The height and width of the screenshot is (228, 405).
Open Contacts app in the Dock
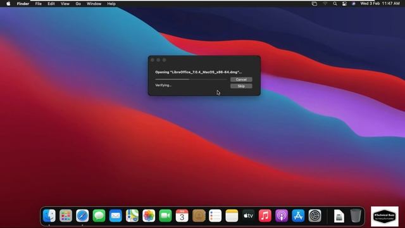coord(199,215)
